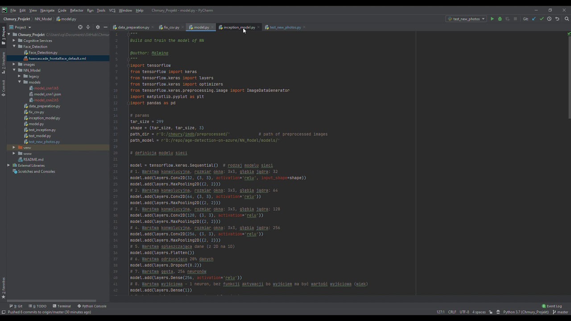Close the model.py editor tab
The width and height of the screenshot is (571, 321).
point(212,27)
